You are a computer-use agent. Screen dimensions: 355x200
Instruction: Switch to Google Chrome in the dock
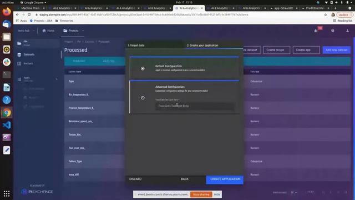tap(7, 113)
